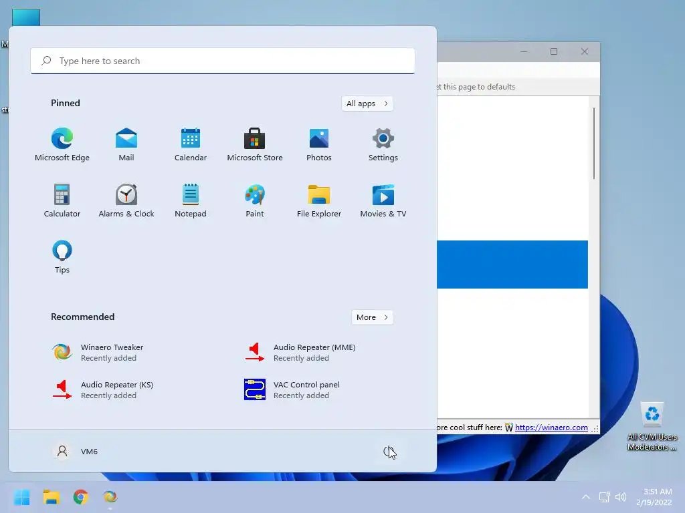Viewport: 685px width, 513px height.
Task: Expand All apps list
Action: [x=367, y=104]
